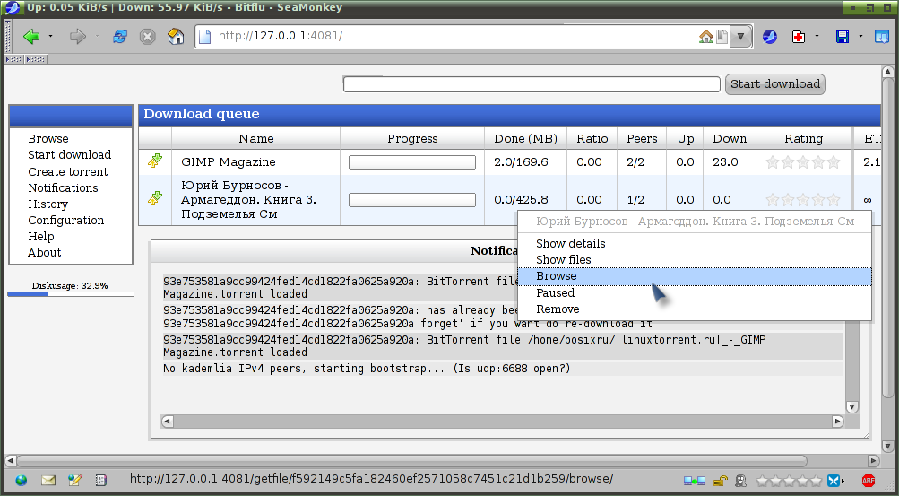Screen dimensions: 899x496
Task: Open About in the sidebar
Action: click(44, 252)
